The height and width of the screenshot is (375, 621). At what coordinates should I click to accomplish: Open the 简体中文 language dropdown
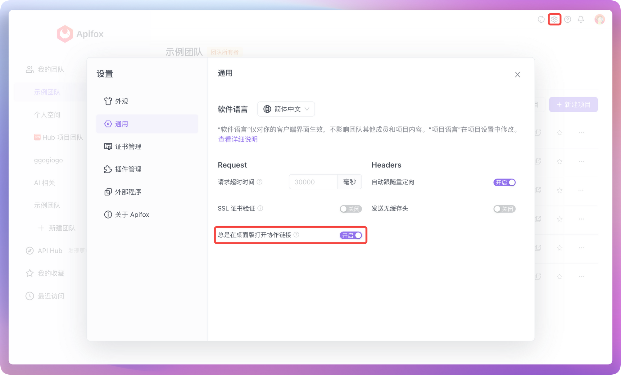coord(286,109)
